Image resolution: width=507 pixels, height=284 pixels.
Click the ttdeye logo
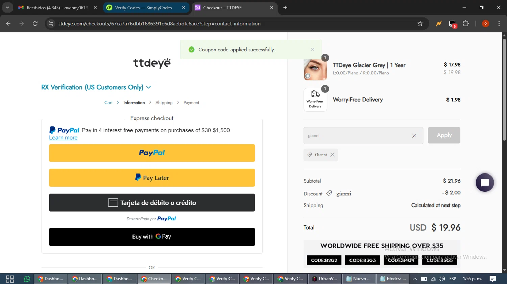pos(152,63)
